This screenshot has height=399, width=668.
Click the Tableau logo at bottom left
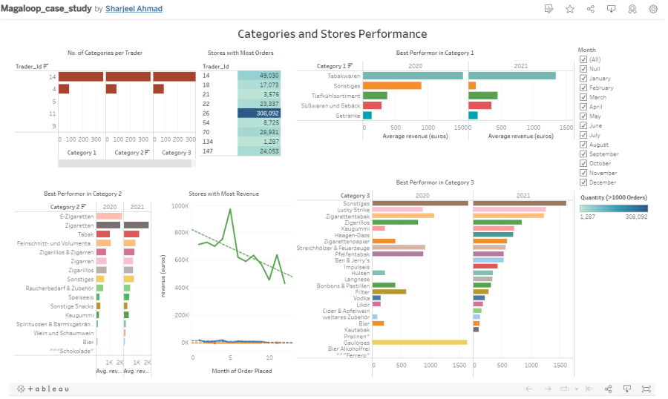click(x=43, y=389)
